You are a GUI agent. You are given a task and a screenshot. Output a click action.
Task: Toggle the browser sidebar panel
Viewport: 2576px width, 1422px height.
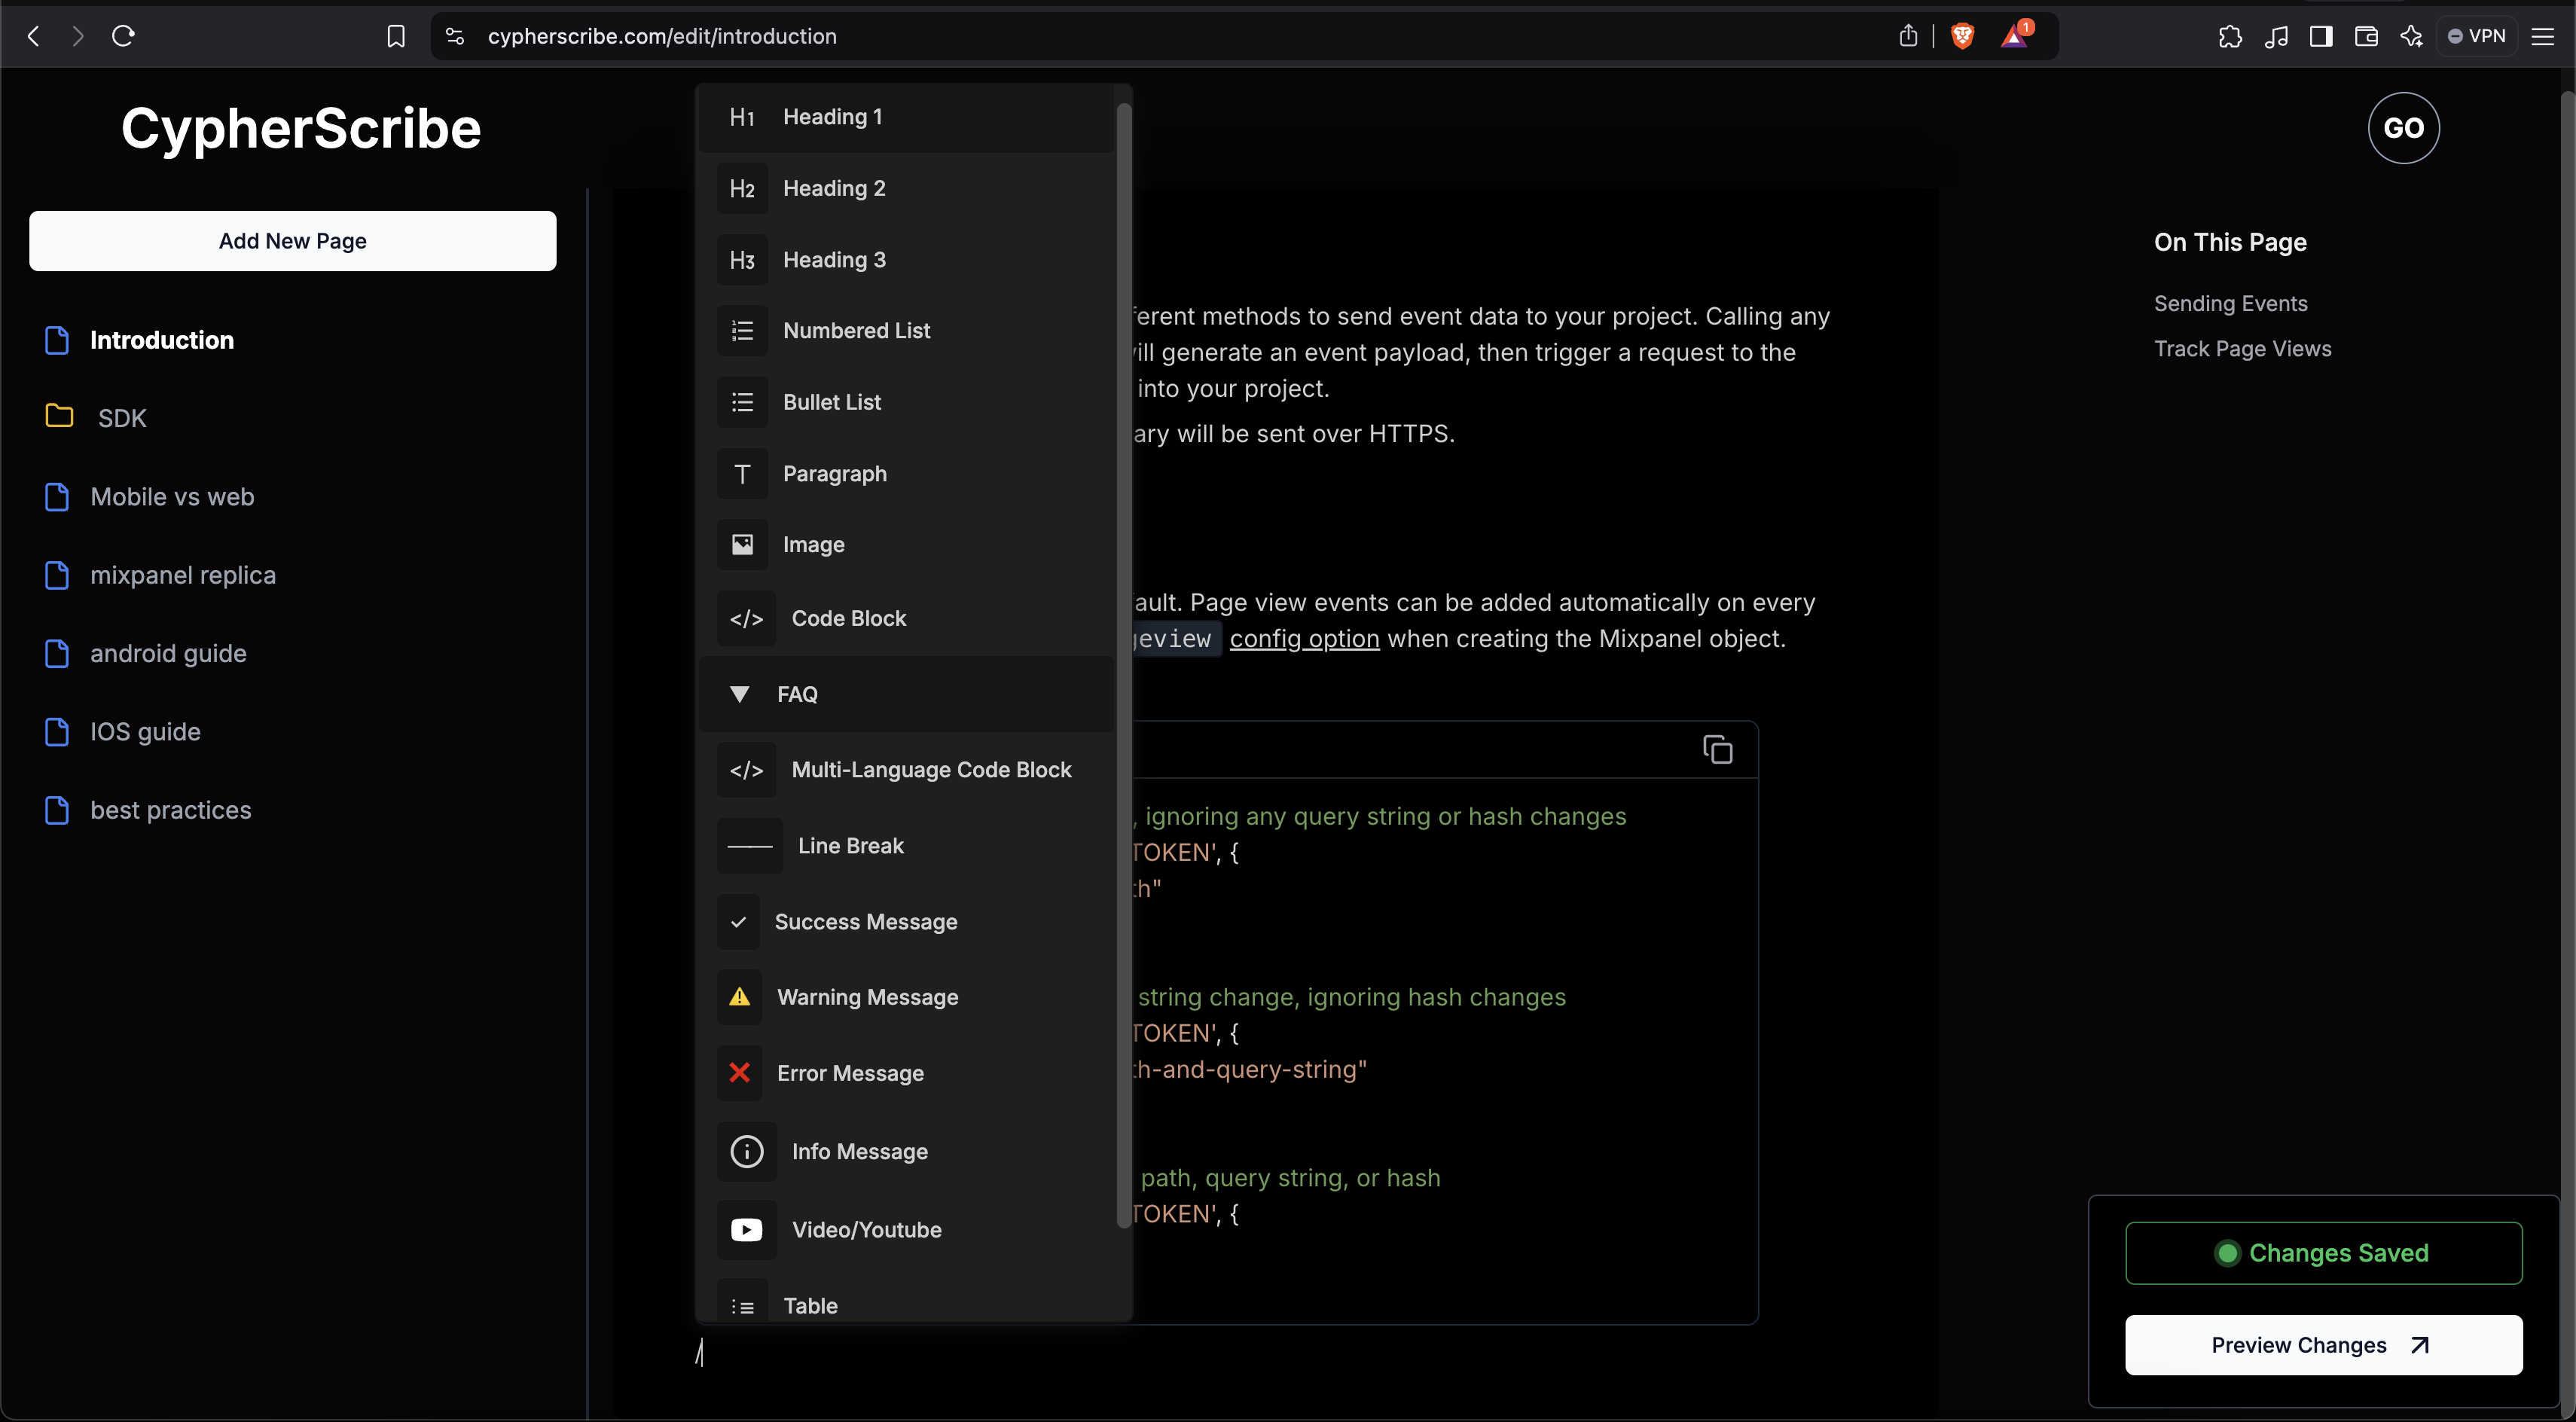pos(2321,36)
